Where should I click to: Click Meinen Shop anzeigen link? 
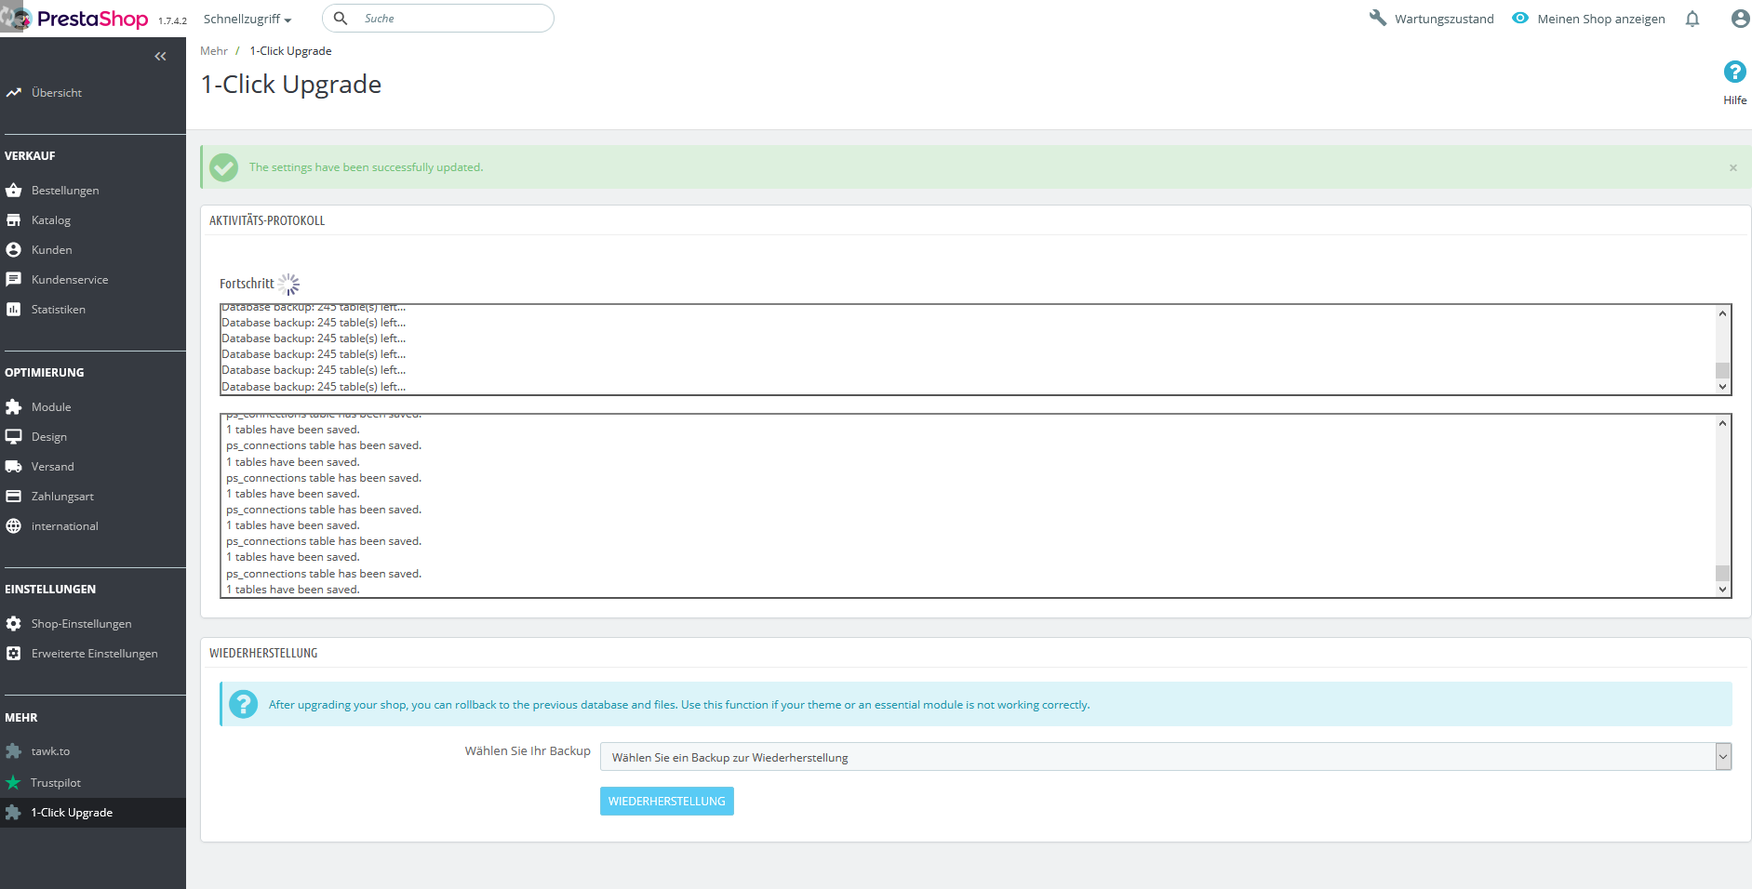1601,19
